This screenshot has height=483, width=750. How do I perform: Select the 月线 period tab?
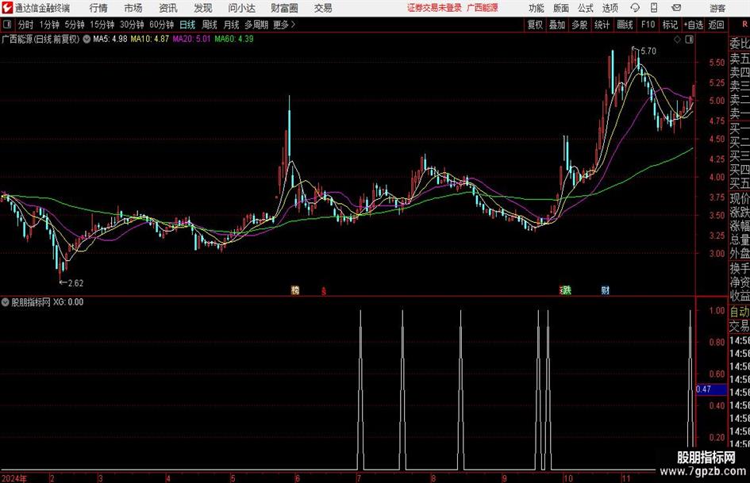(x=231, y=25)
